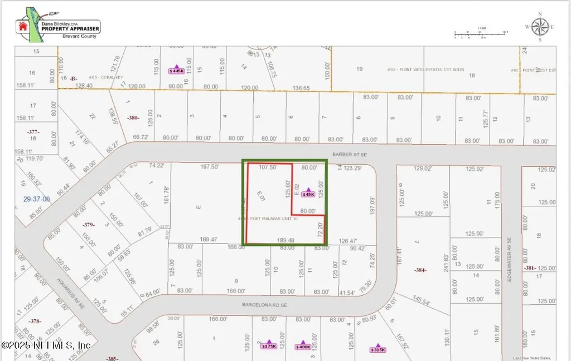Click the 129.02' dimension
The width and height of the screenshot is (571, 361).
tap(423, 168)
